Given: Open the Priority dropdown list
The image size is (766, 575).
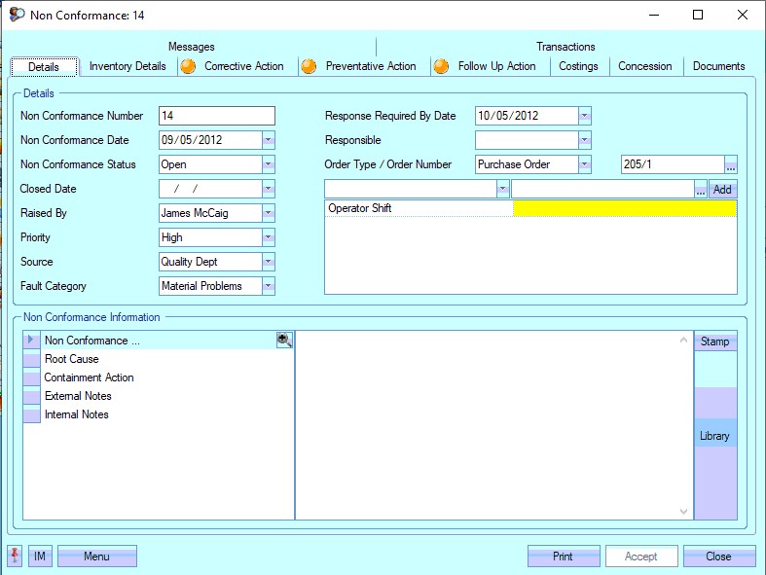Looking at the screenshot, I should (x=268, y=237).
